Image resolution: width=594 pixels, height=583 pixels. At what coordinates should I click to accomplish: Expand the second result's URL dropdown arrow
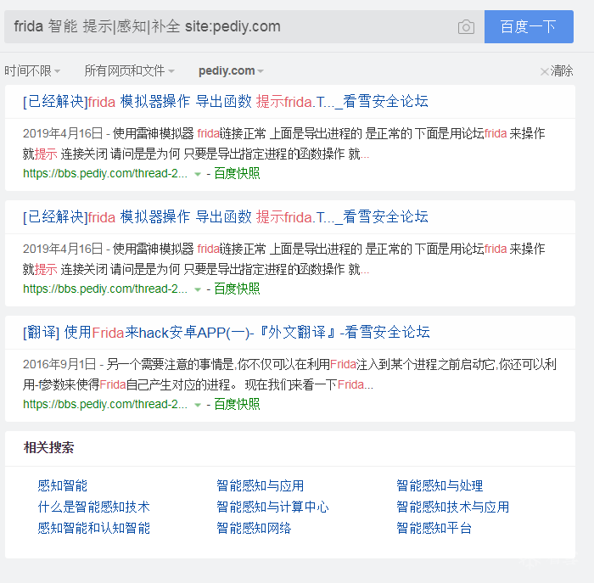[x=198, y=289]
